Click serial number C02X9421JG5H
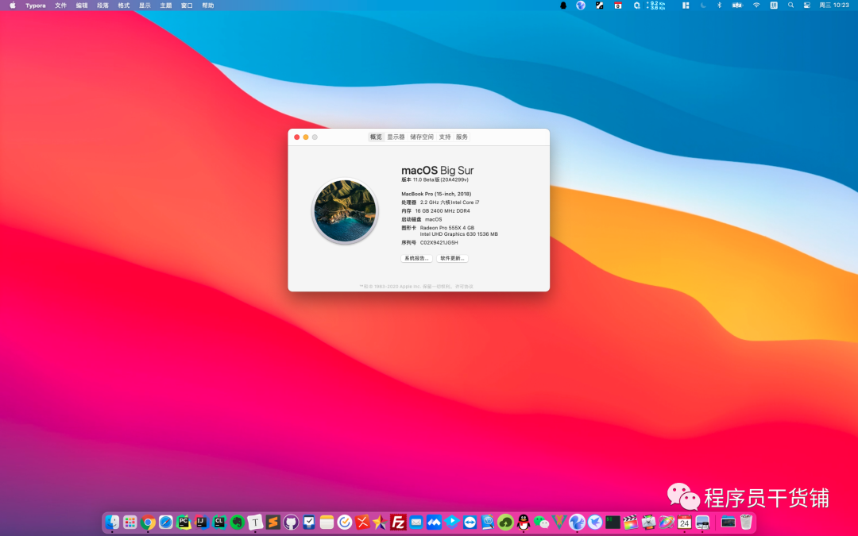The image size is (858, 536). [x=439, y=243]
